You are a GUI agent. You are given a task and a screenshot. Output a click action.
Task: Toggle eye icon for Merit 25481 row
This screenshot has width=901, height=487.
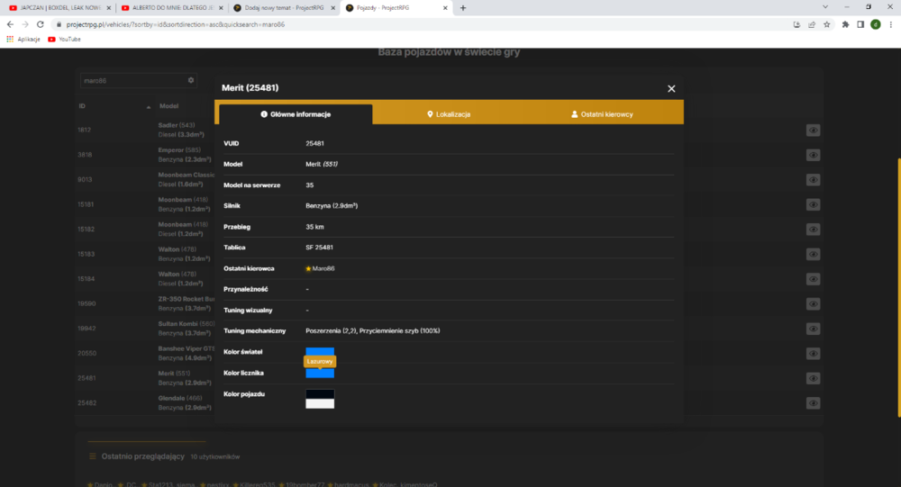tap(813, 378)
